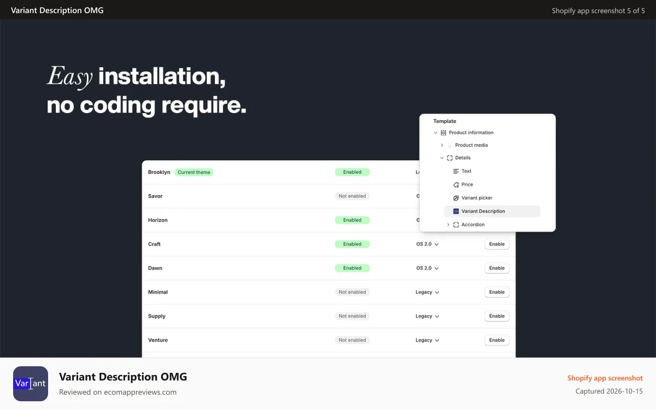Expand the Accordion group chevron
The width and height of the screenshot is (656, 410).
pyautogui.click(x=448, y=225)
